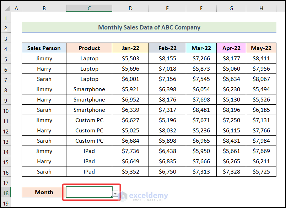Click column A header

16,8
